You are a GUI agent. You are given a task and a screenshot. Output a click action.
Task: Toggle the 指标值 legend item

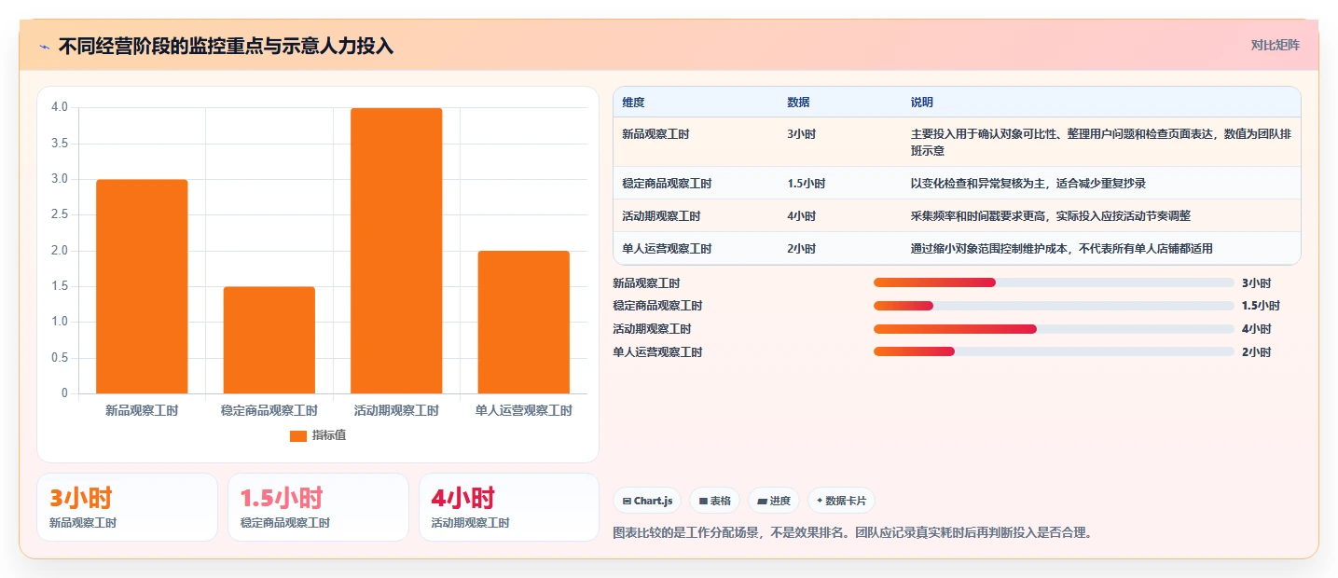pos(318,435)
